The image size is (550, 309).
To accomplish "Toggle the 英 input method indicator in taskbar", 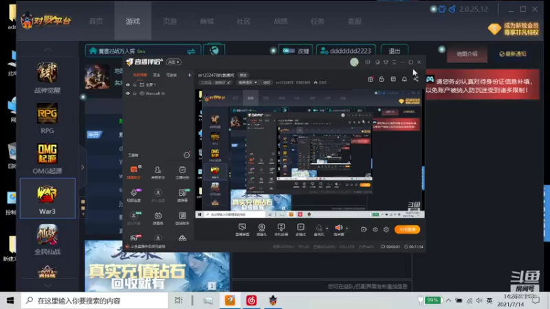I will pos(489,301).
